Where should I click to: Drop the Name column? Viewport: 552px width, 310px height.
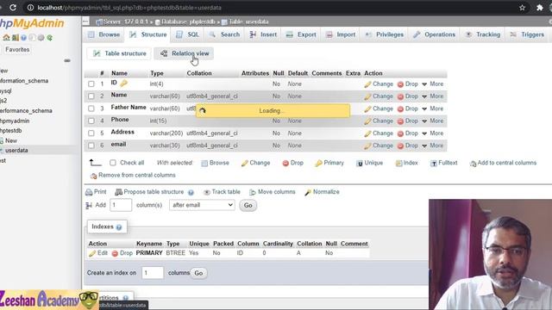tap(408, 96)
